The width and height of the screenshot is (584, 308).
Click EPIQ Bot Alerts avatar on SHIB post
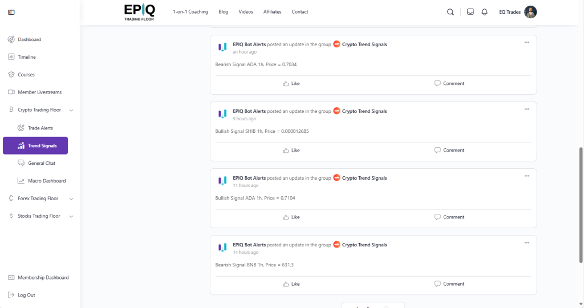(x=222, y=114)
